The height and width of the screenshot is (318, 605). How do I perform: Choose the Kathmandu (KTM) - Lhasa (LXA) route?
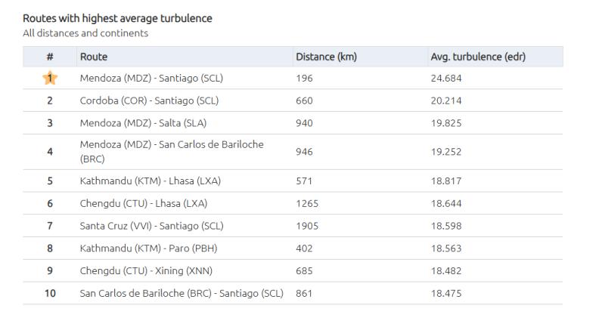click(150, 181)
